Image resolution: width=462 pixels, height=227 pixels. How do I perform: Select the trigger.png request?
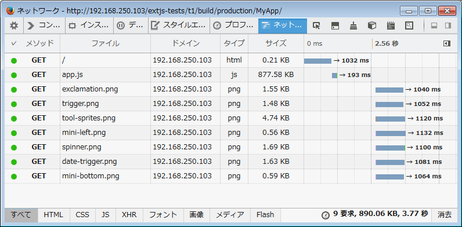click(230, 104)
